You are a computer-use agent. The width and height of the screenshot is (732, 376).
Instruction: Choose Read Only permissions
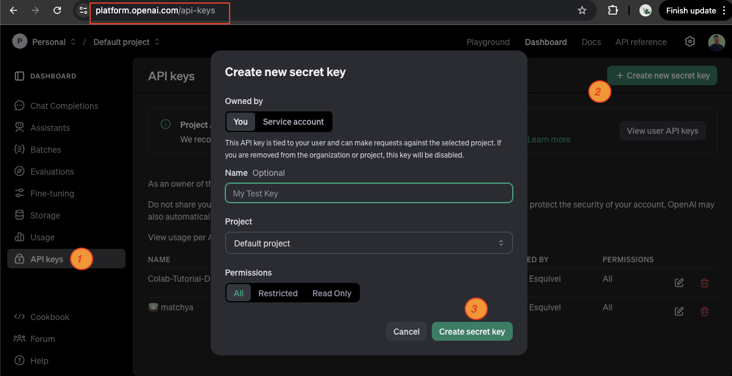click(331, 293)
